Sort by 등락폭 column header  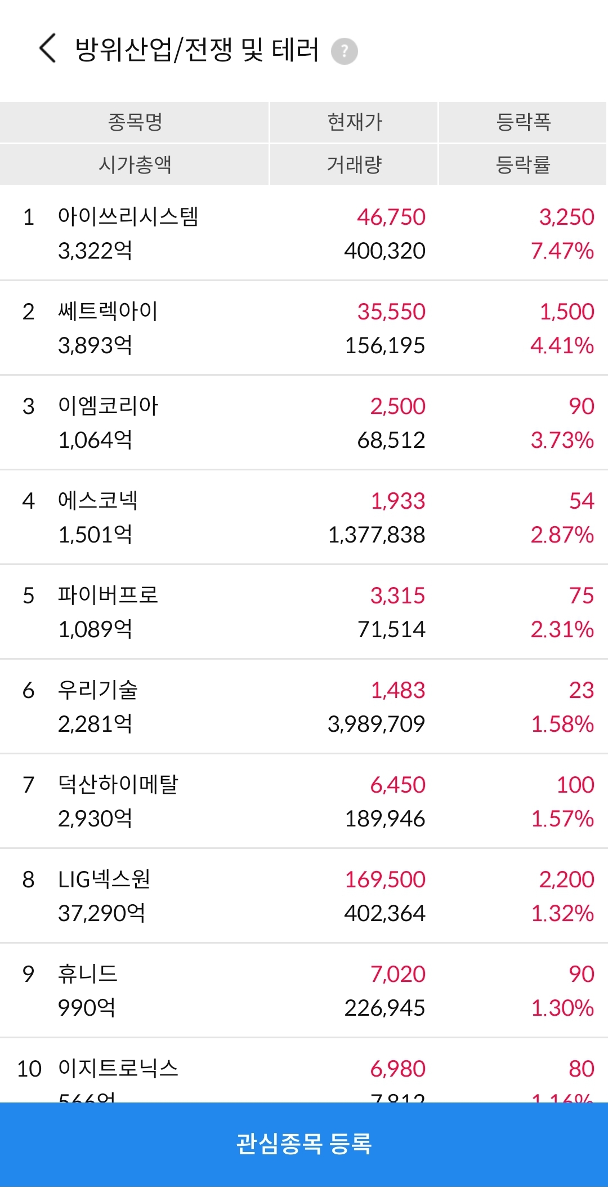point(523,122)
